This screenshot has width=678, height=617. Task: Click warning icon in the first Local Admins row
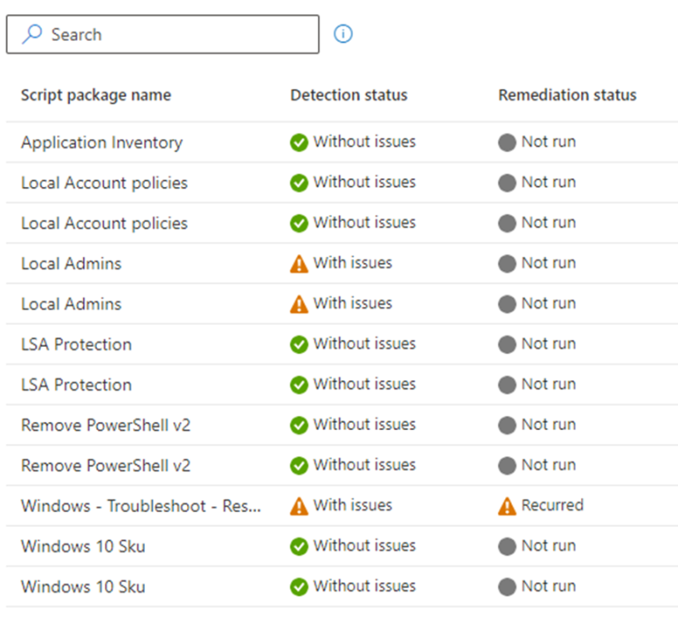pos(299,263)
